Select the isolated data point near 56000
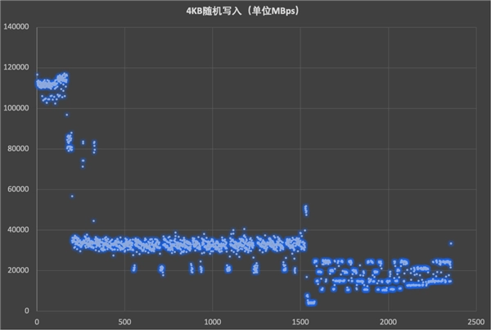The height and width of the screenshot is (330, 491). [72, 197]
